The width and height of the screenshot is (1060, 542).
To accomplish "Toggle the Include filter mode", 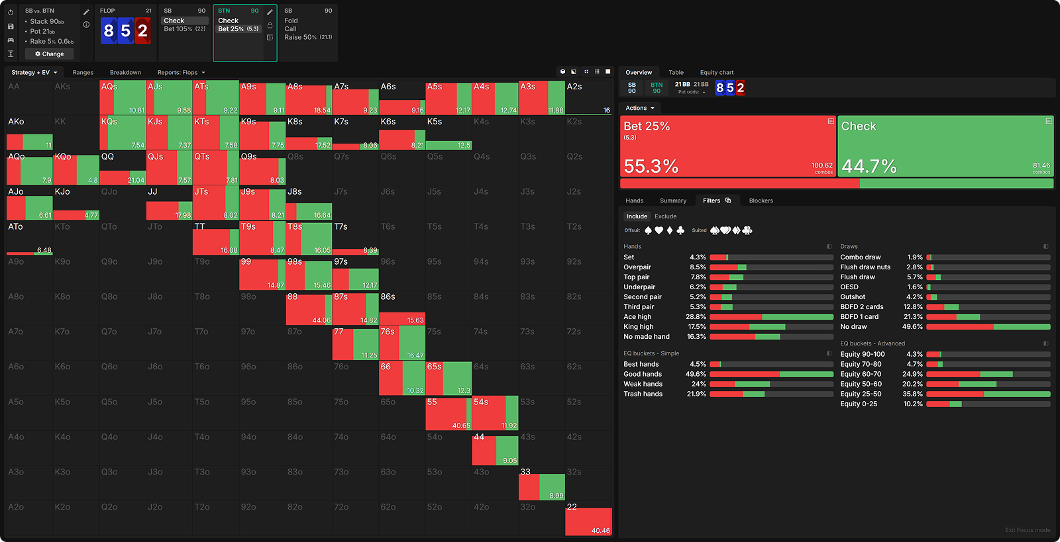I will pyautogui.click(x=637, y=216).
